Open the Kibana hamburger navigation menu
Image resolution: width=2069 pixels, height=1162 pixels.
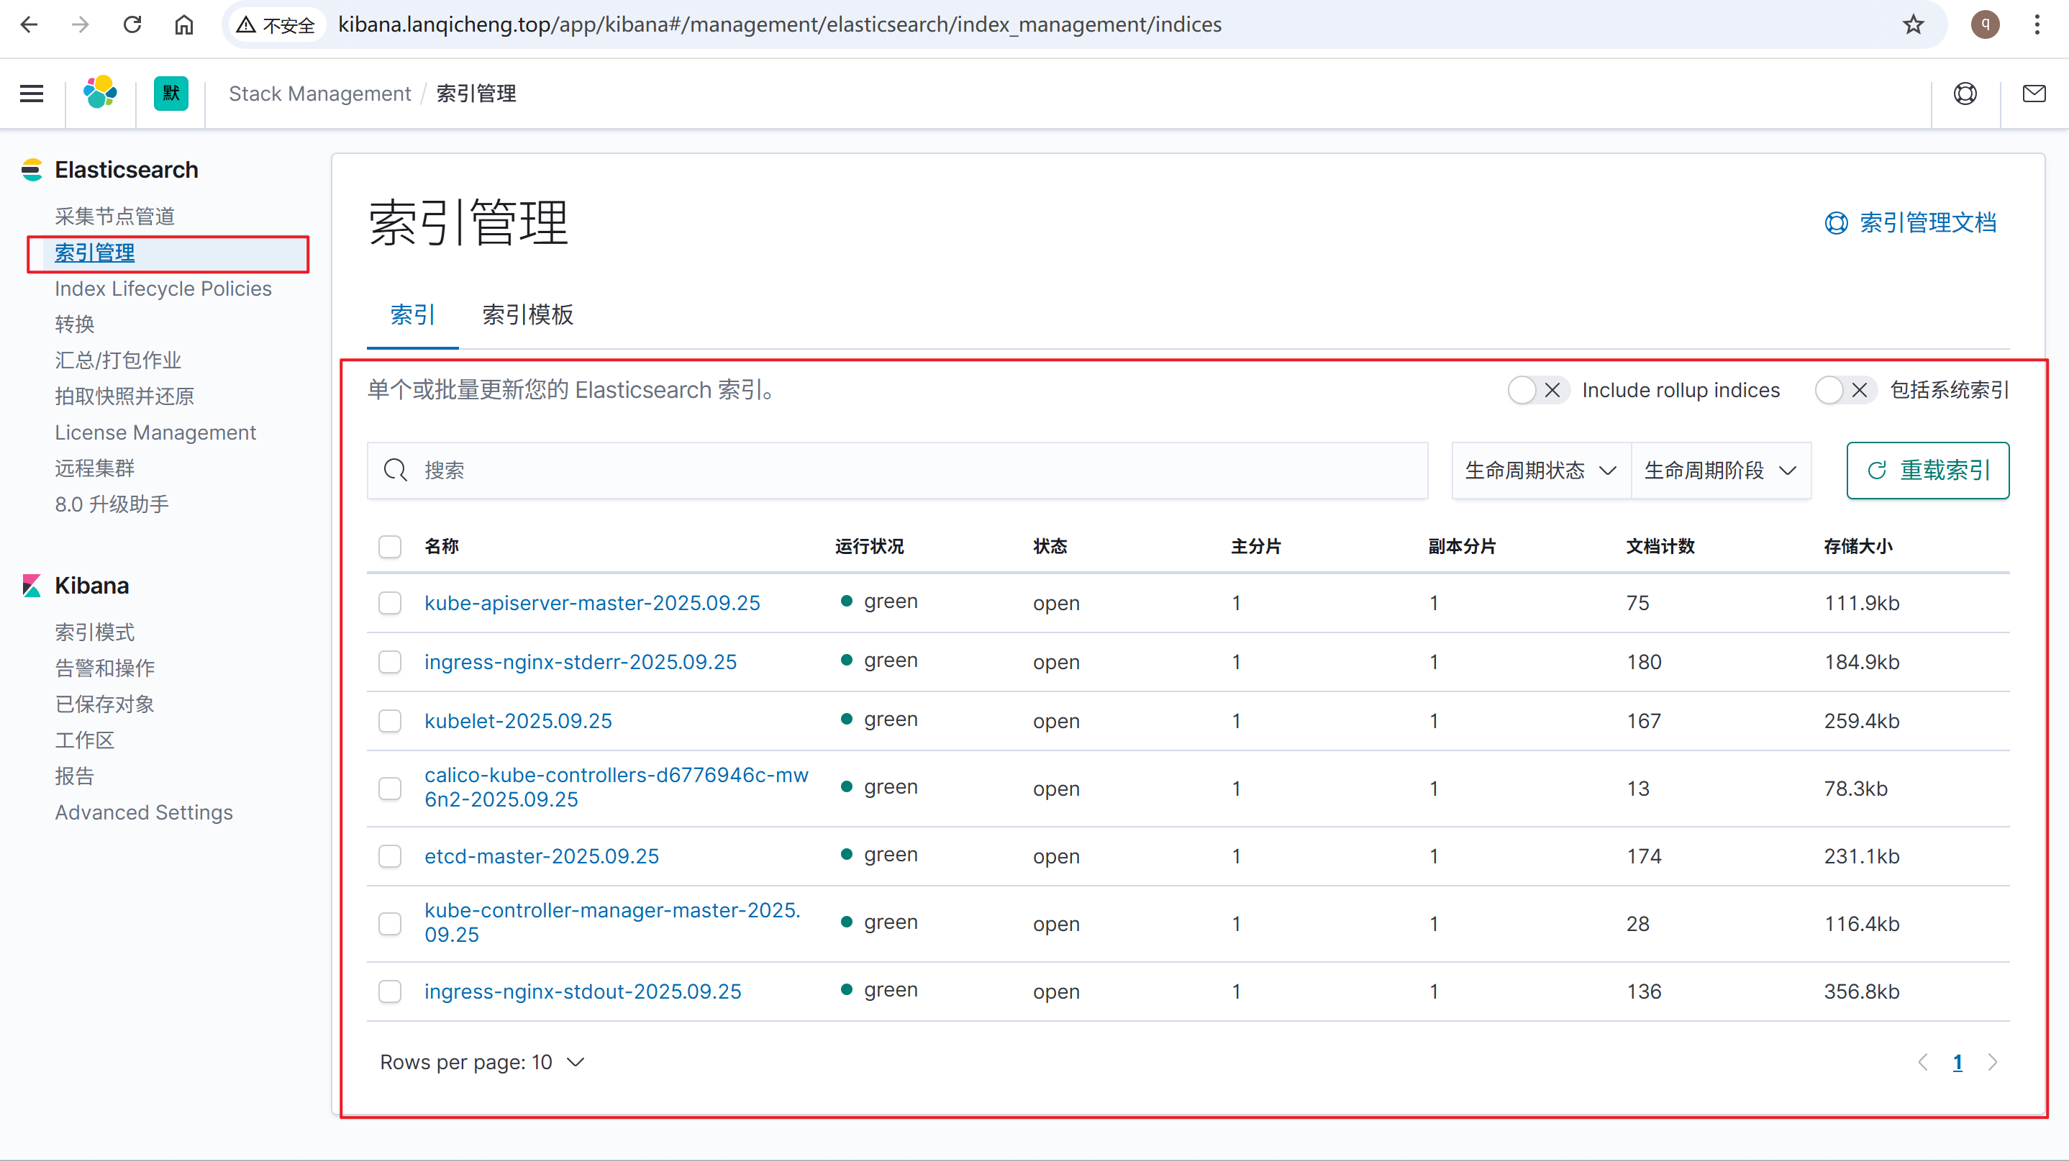tap(32, 94)
